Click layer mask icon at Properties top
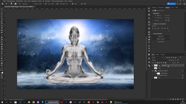The width and height of the screenshot is (186, 104). 155,11
